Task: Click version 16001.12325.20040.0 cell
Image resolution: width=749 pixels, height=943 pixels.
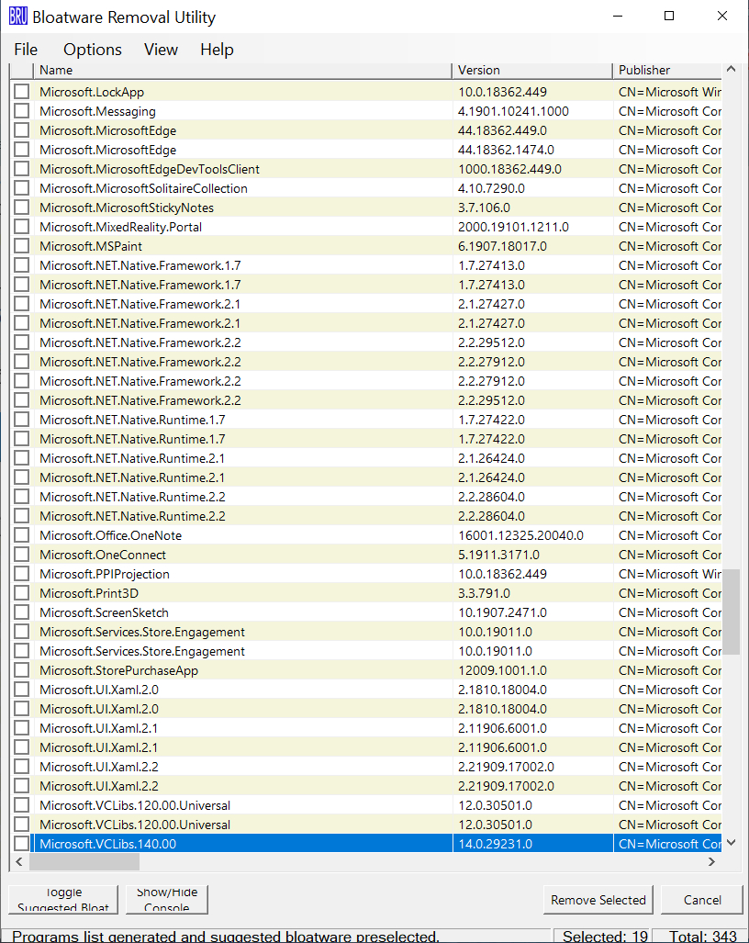Action: pos(520,535)
